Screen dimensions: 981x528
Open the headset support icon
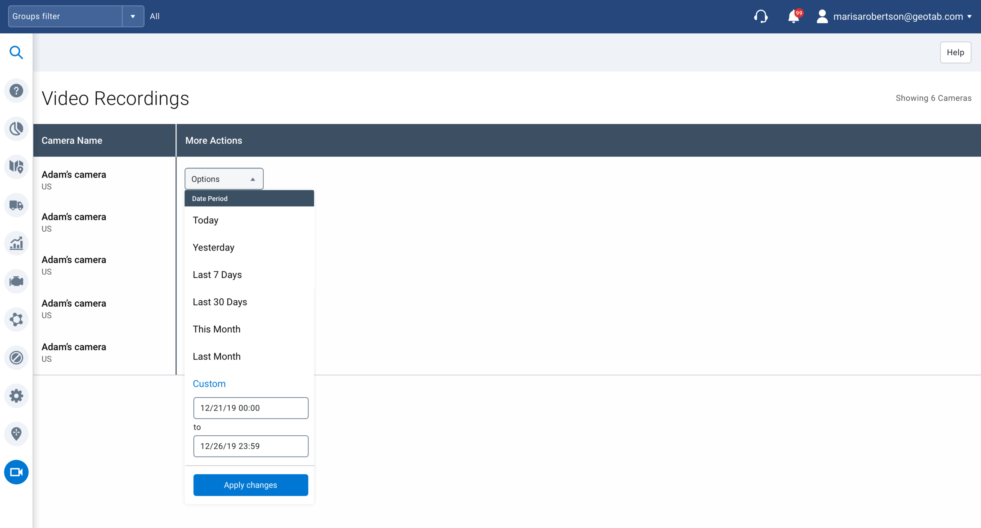pos(761,16)
